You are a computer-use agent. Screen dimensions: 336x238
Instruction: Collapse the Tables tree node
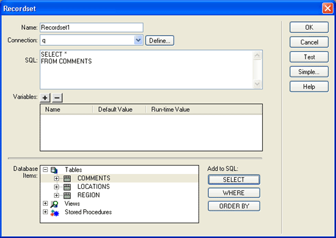[45, 170]
